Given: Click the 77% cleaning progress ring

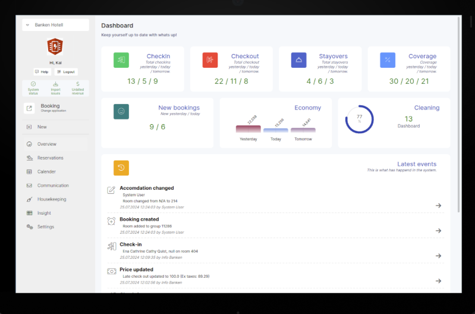Looking at the screenshot, I should [x=359, y=119].
